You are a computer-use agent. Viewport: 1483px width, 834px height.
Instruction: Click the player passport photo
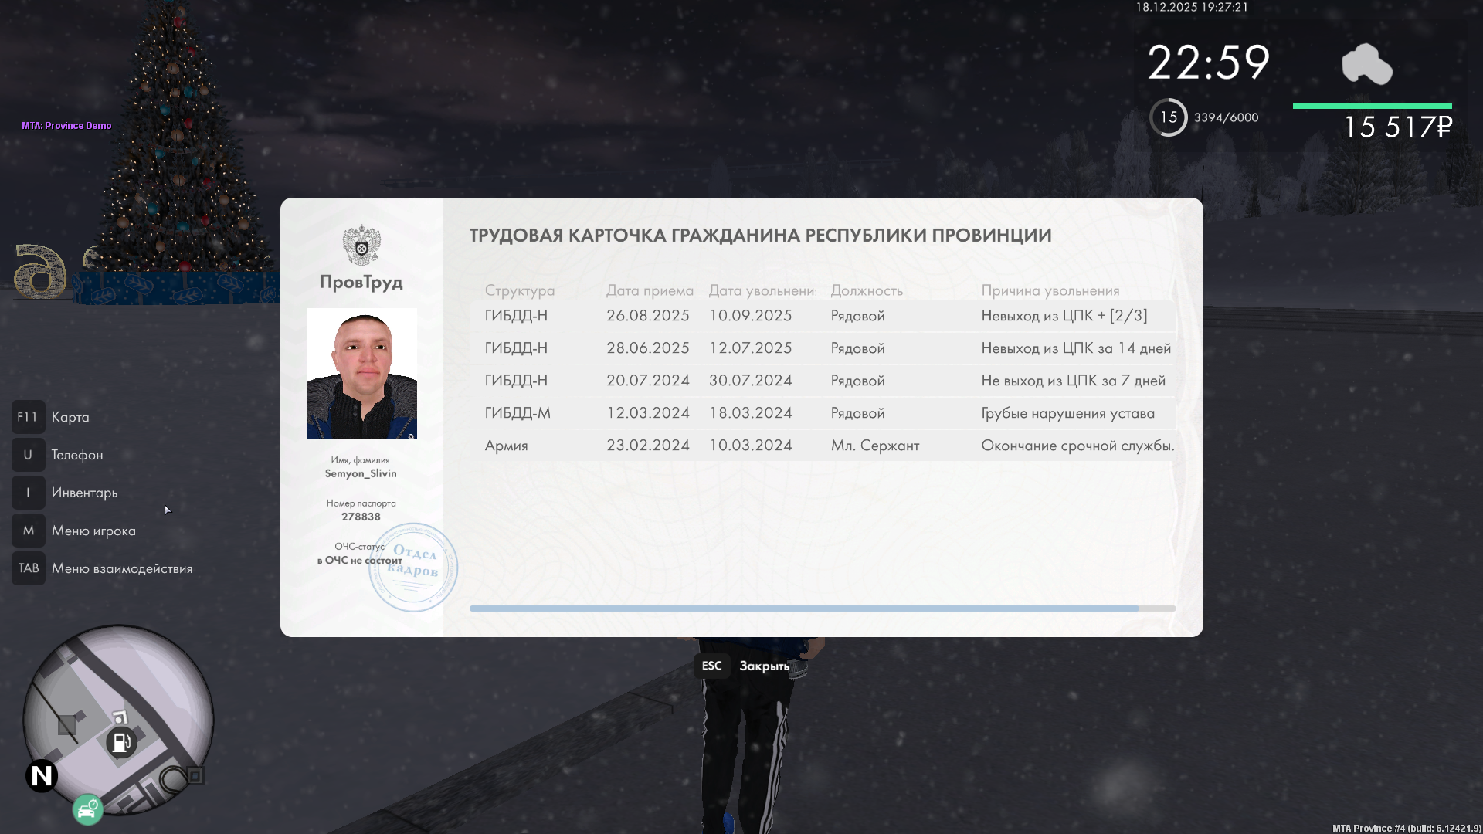(x=361, y=374)
